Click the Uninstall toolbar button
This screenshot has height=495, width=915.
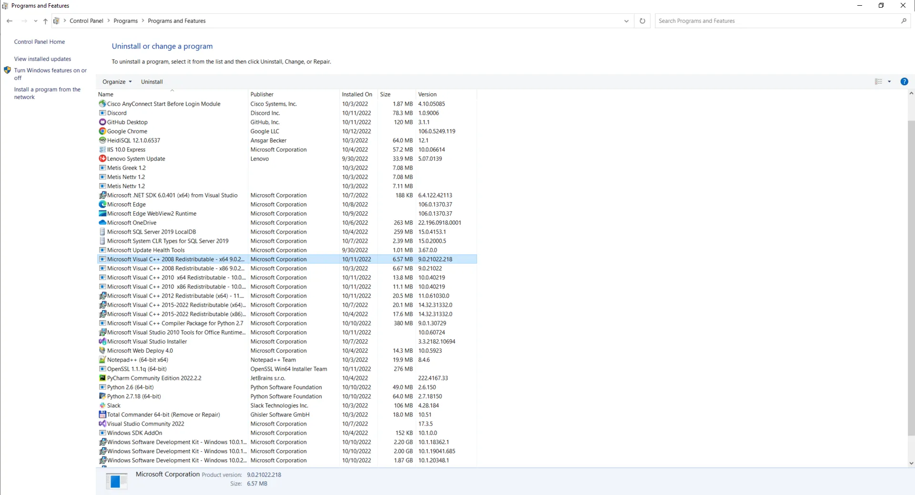tap(152, 82)
